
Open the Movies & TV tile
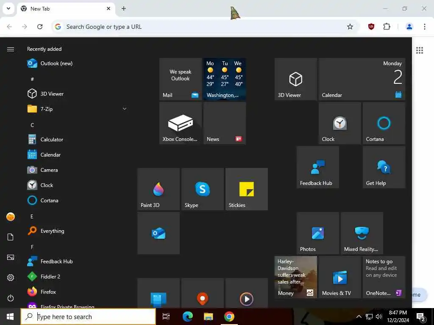coord(339,277)
